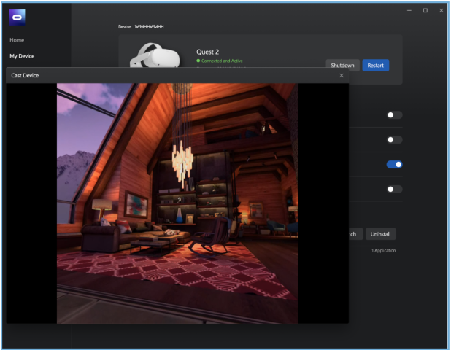Close the main application window

click(442, 10)
